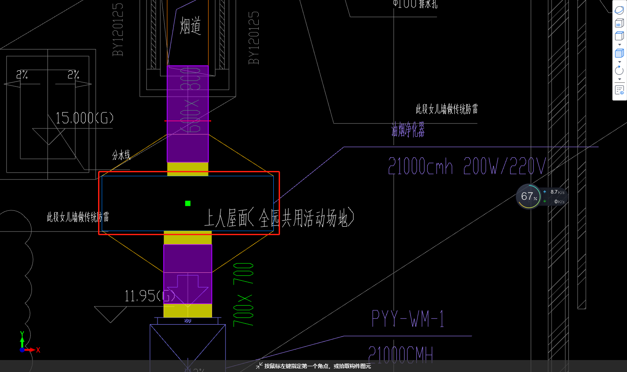This screenshot has height=372, width=627.
Task: Select the top-face view cube icon
Action: (x=619, y=36)
